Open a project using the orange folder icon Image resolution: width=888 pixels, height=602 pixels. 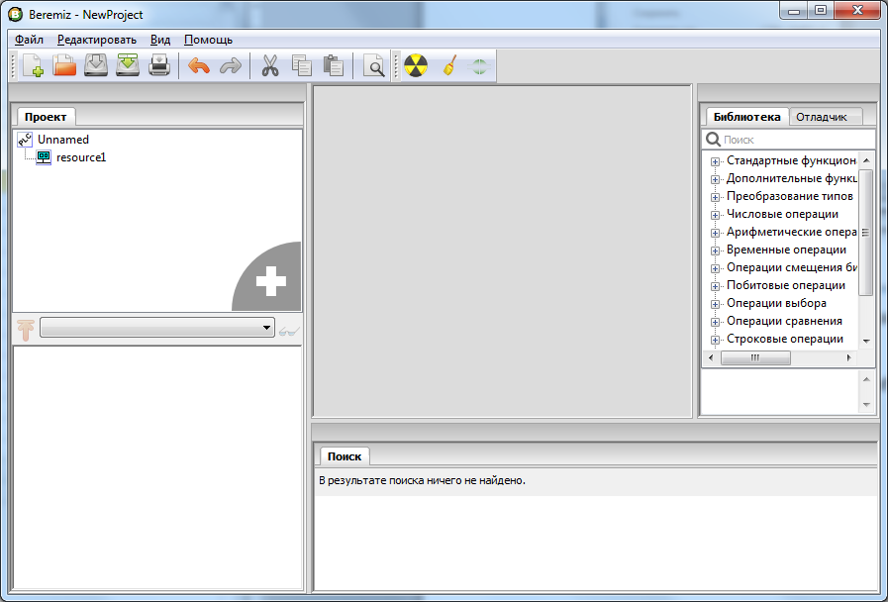coord(64,66)
